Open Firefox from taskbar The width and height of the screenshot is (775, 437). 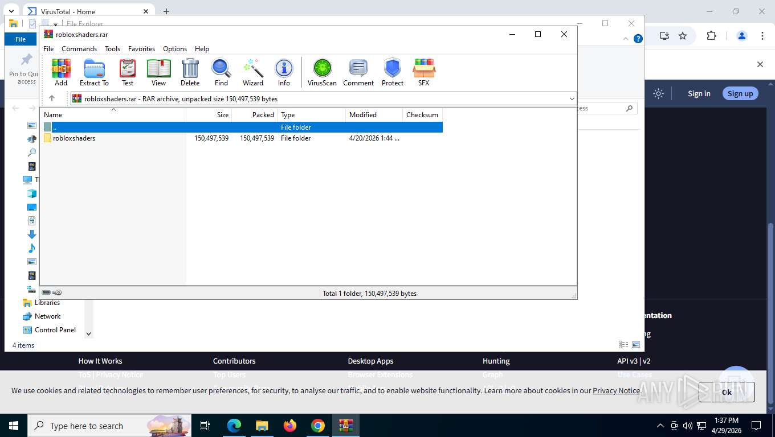point(290,426)
